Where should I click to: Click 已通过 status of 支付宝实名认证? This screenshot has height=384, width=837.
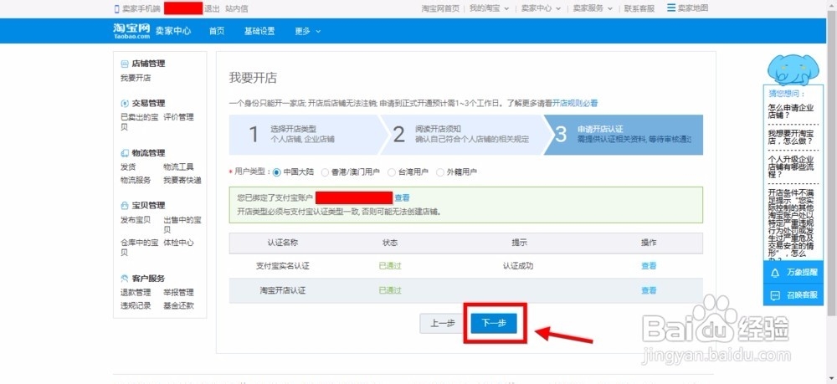click(x=390, y=266)
